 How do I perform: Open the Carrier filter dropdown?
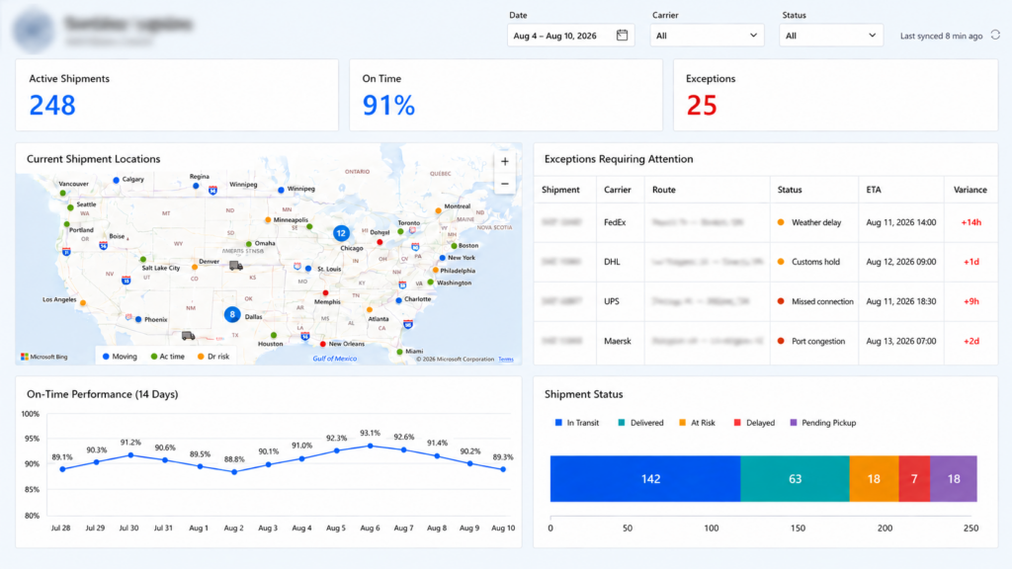coord(707,36)
